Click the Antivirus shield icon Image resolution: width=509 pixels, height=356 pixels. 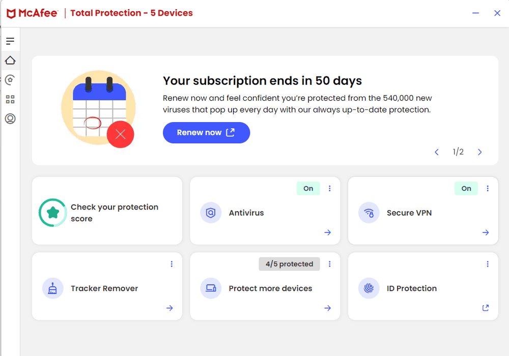tap(211, 213)
